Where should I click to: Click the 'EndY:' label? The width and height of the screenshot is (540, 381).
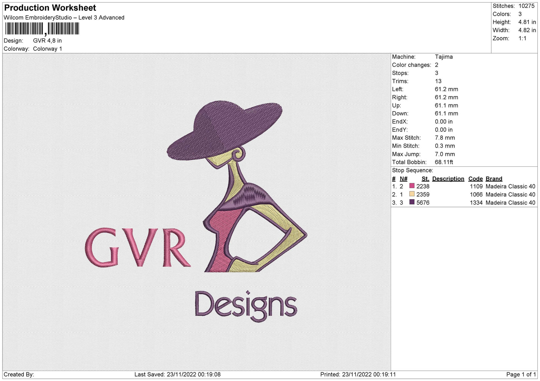[x=400, y=130]
